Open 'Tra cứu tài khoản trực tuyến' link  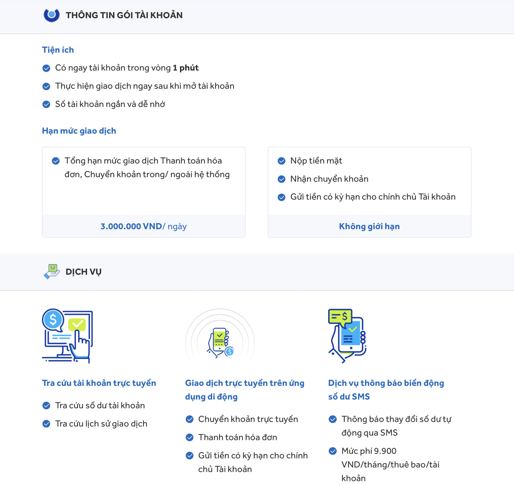[x=99, y=383]
